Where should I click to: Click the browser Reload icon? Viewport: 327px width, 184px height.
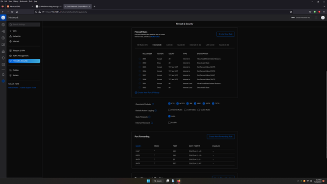[x=12, y=12]
